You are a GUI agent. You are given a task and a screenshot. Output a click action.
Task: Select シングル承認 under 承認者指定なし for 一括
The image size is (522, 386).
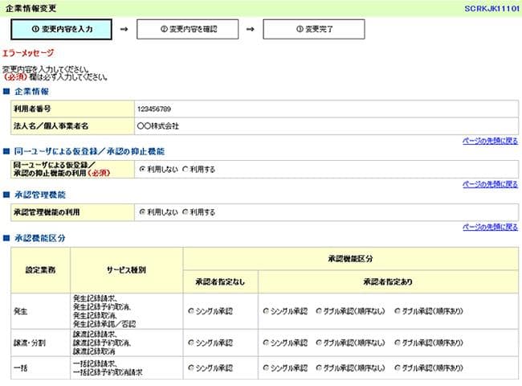(191, 368)
